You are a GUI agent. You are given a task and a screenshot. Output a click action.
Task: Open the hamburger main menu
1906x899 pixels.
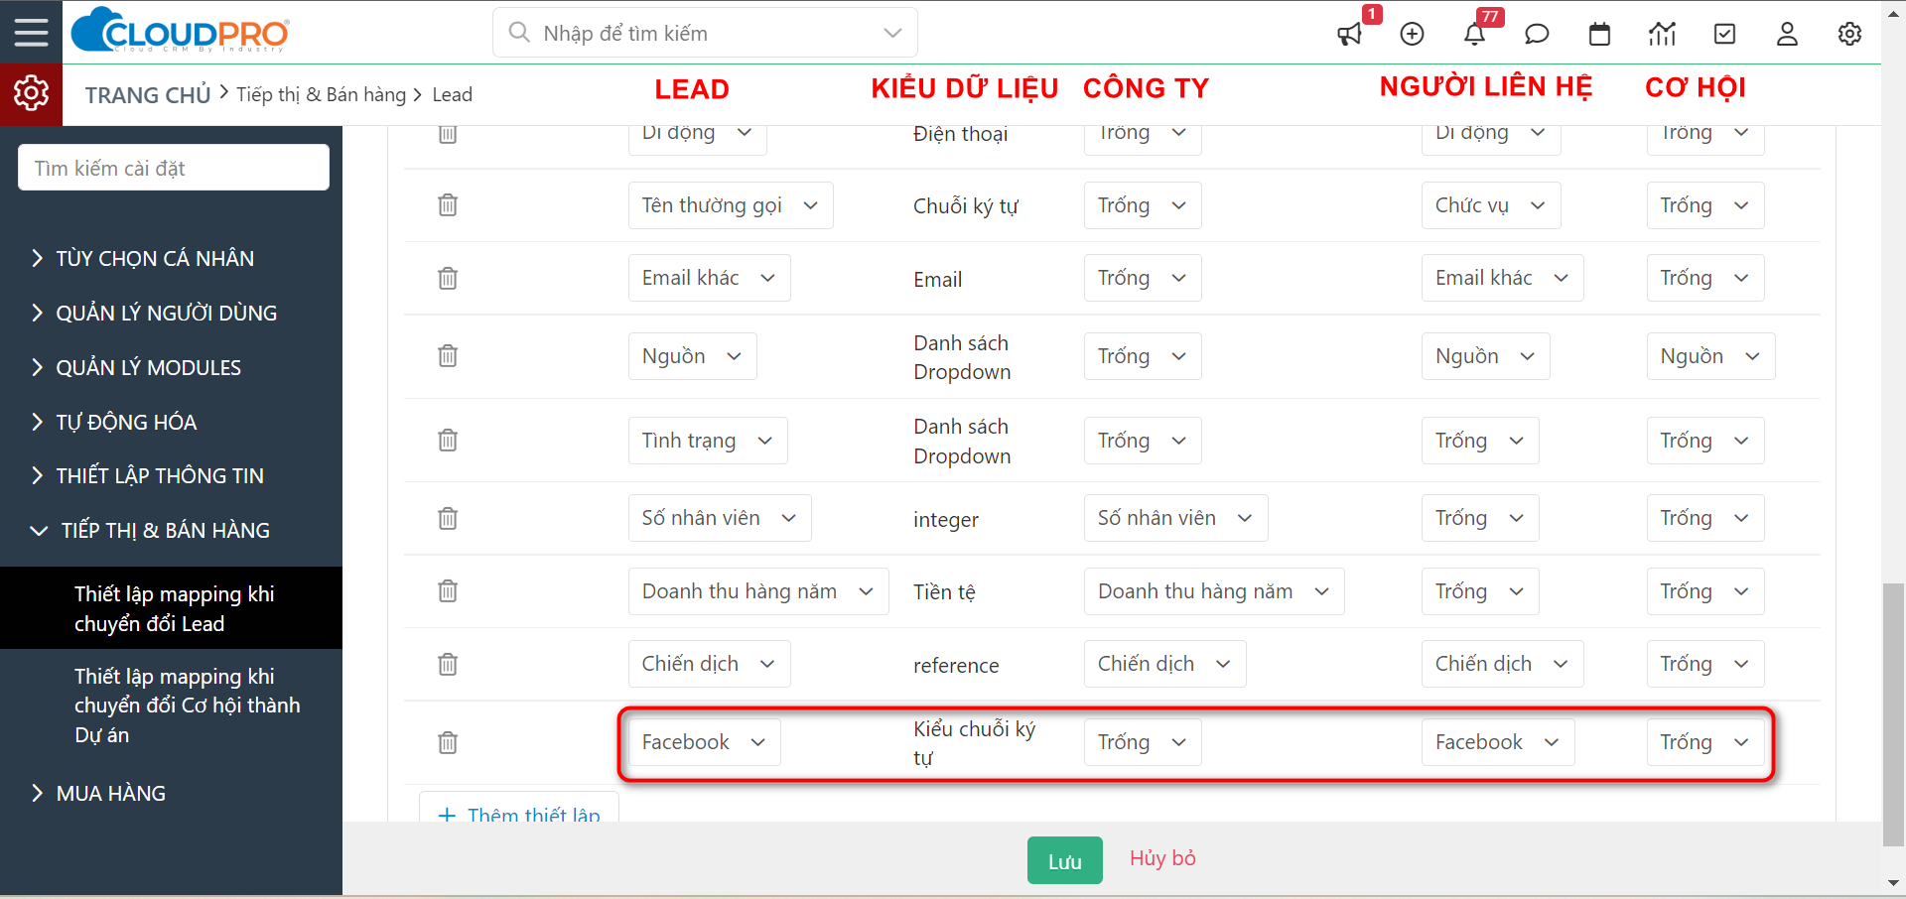[x=31, y=32]
